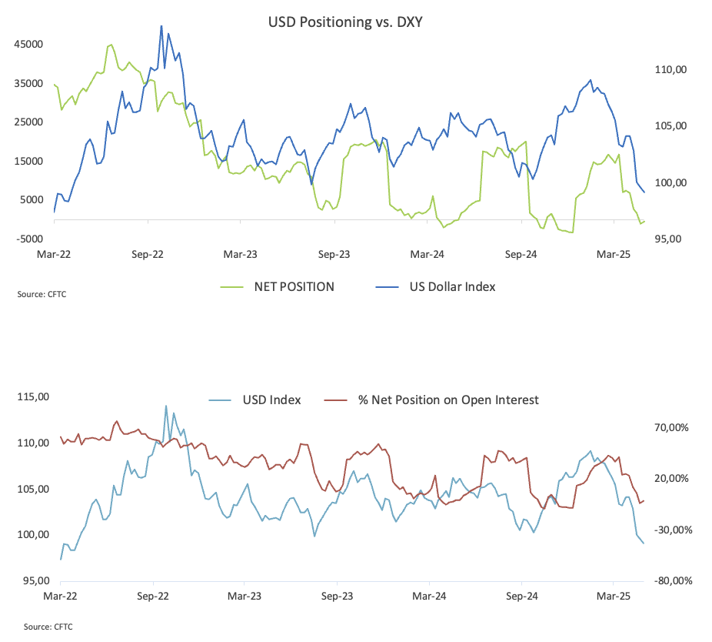Click the blue US Dollar Index legend line
This screenshot has width=712, height=642.
[387, 287]
